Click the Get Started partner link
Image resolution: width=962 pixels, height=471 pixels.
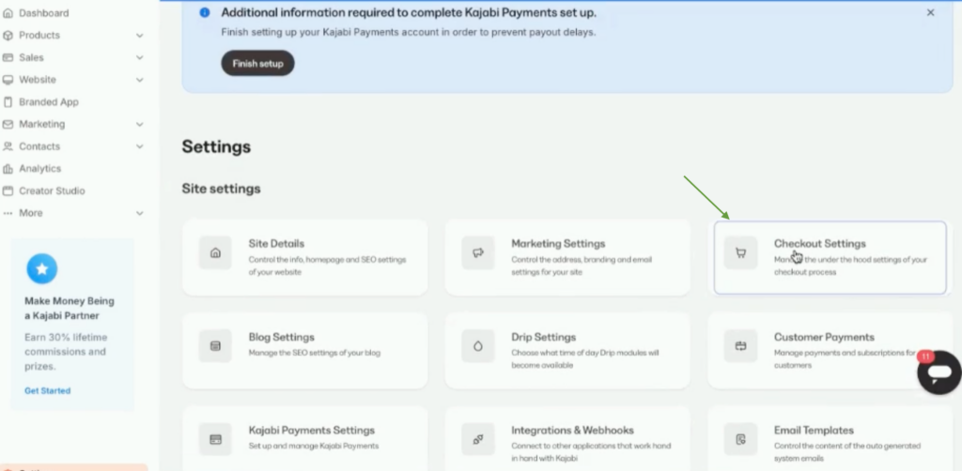(47, 390)
